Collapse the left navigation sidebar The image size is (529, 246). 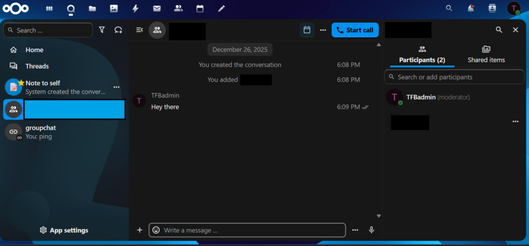click(x=139, y=30)
